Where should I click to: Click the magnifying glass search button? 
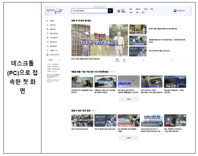click(x=110, y=11)
